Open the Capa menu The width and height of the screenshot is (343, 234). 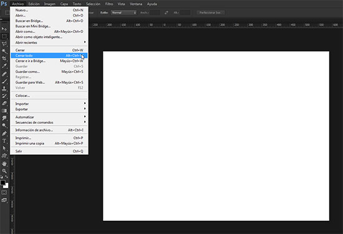[x=64, y=4]
